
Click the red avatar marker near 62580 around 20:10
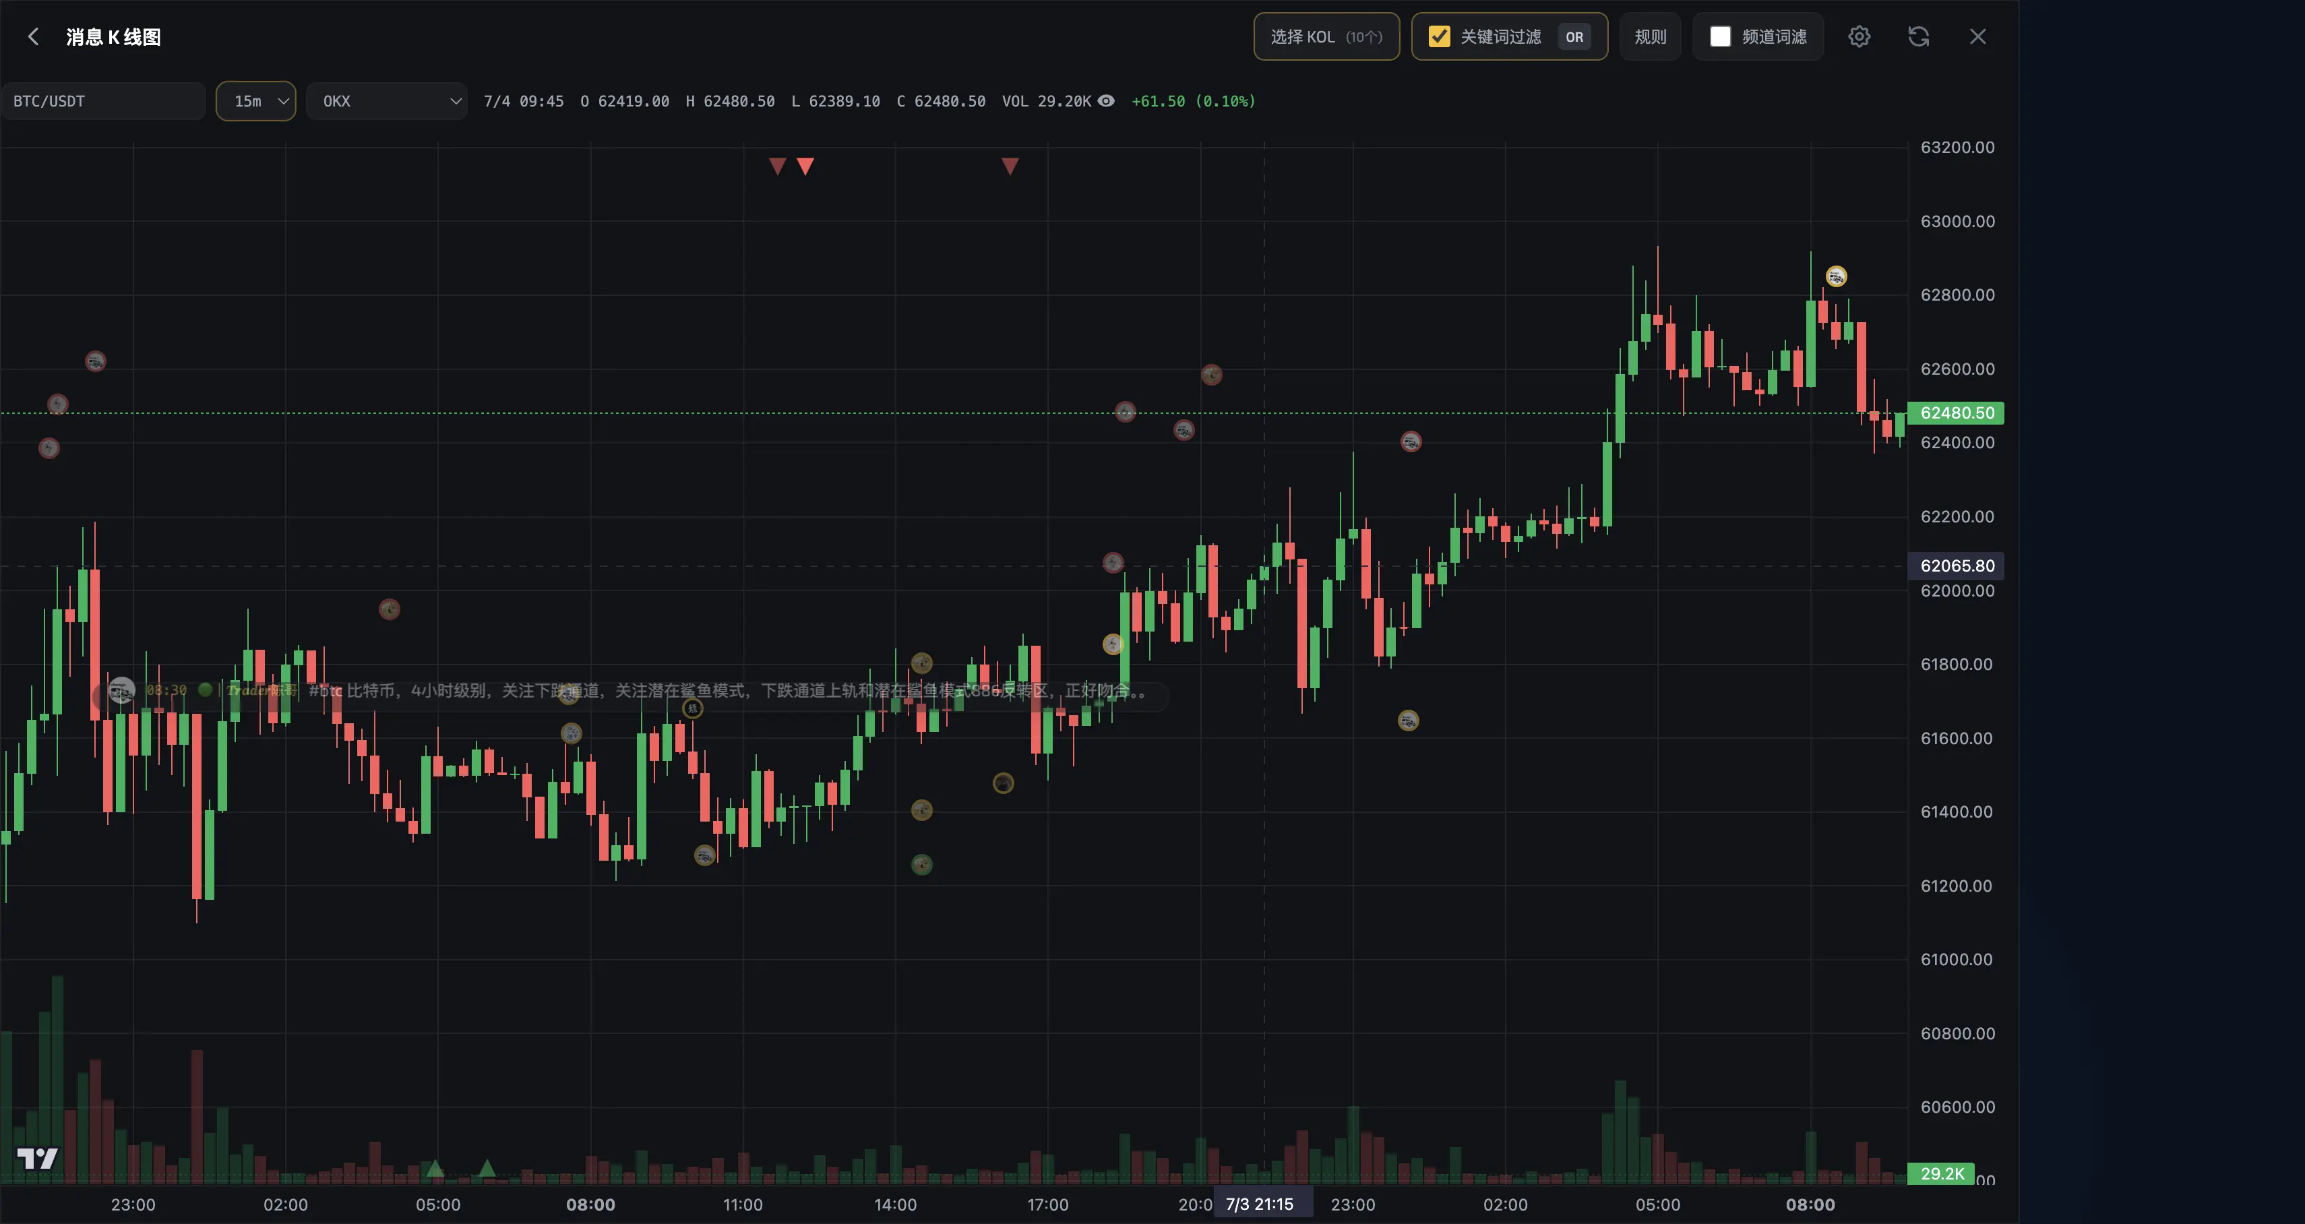(x=1212, y=375)
